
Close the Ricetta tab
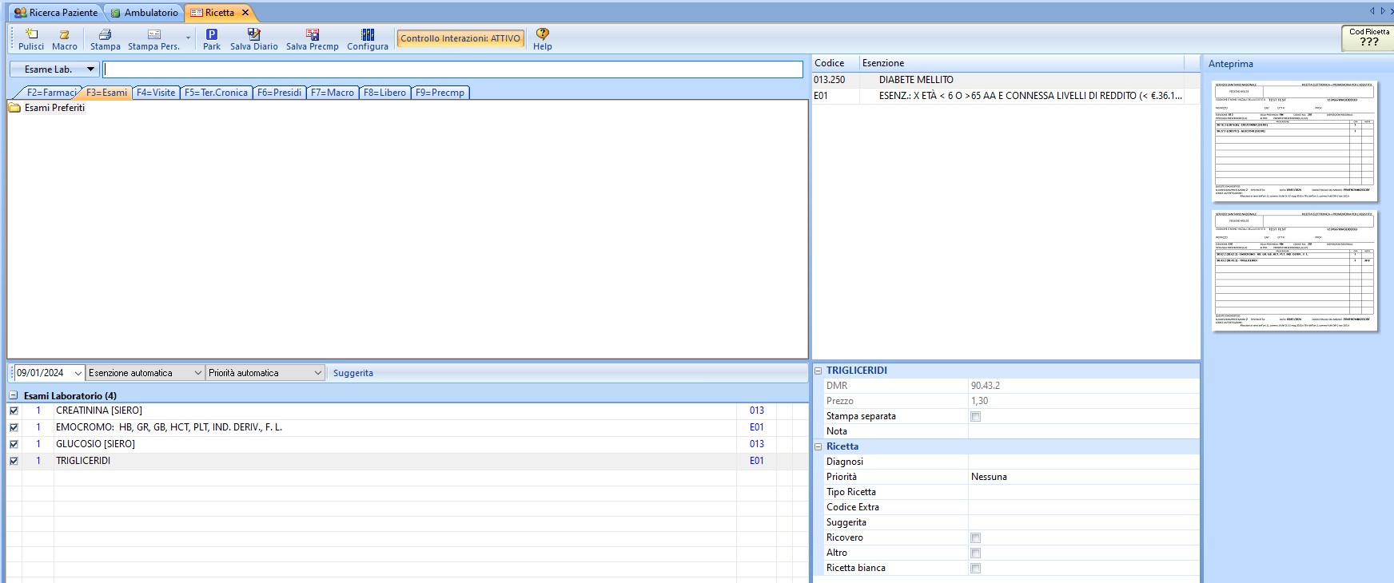245,13
